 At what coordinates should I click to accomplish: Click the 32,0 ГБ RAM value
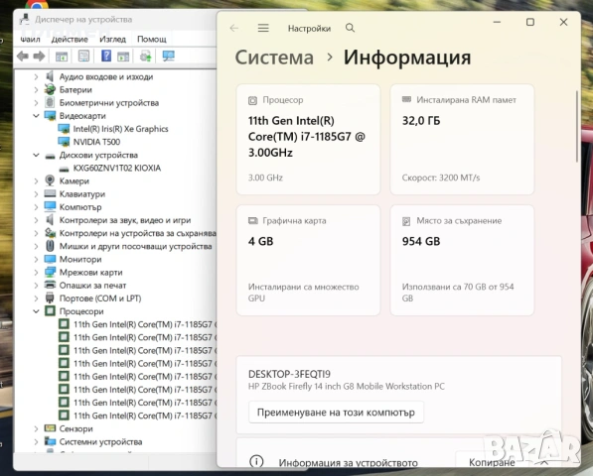tap(421, 121)
